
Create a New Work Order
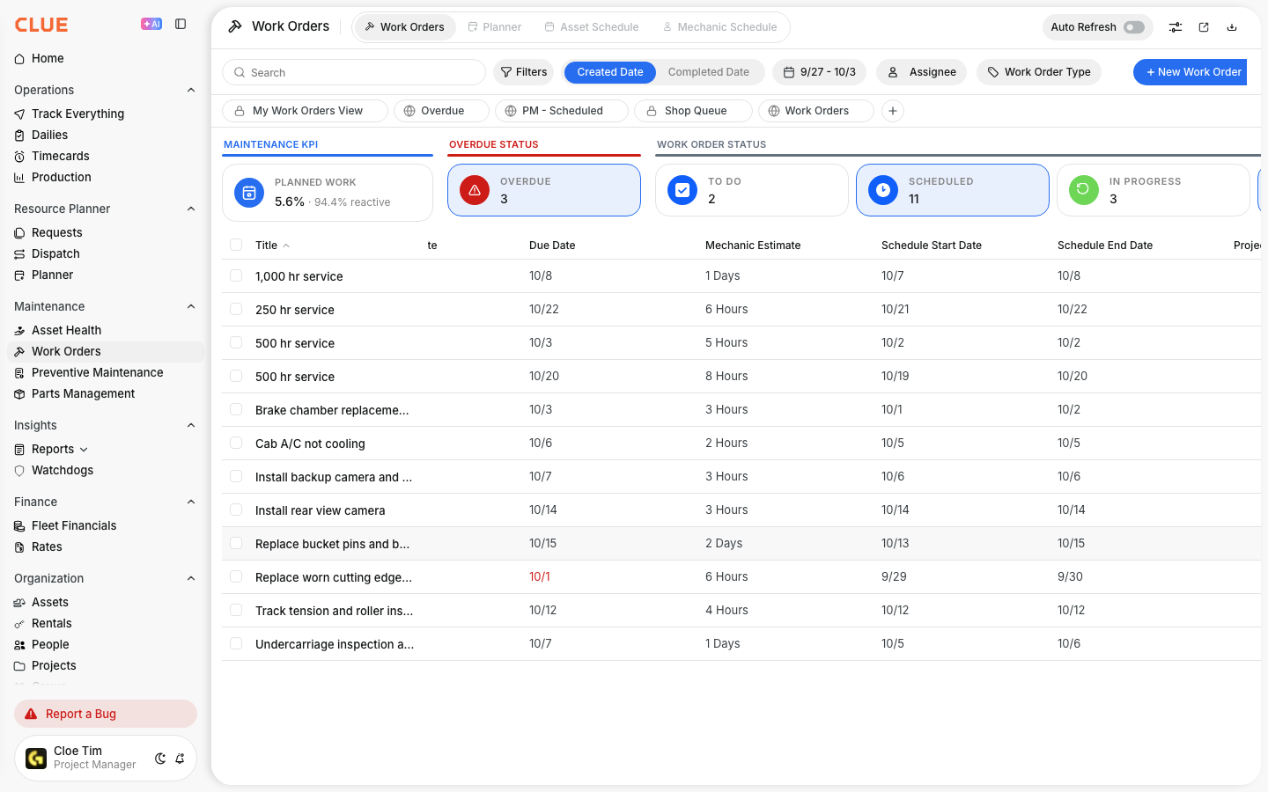pos(1190,72)
